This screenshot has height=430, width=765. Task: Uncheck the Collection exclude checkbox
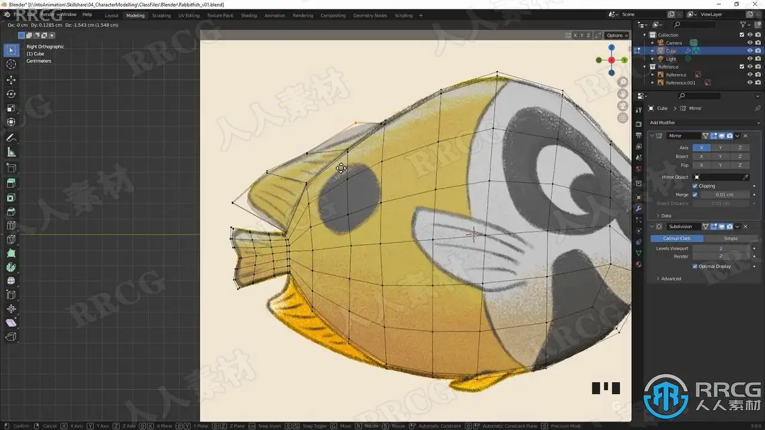point(742,35)
